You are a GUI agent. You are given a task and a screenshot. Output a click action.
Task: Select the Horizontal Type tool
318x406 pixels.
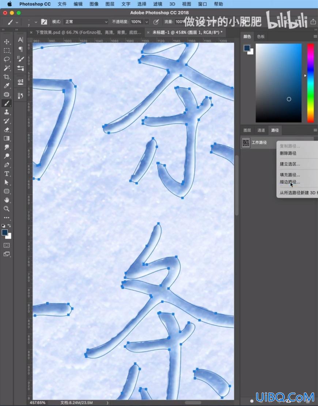(7, 174)
